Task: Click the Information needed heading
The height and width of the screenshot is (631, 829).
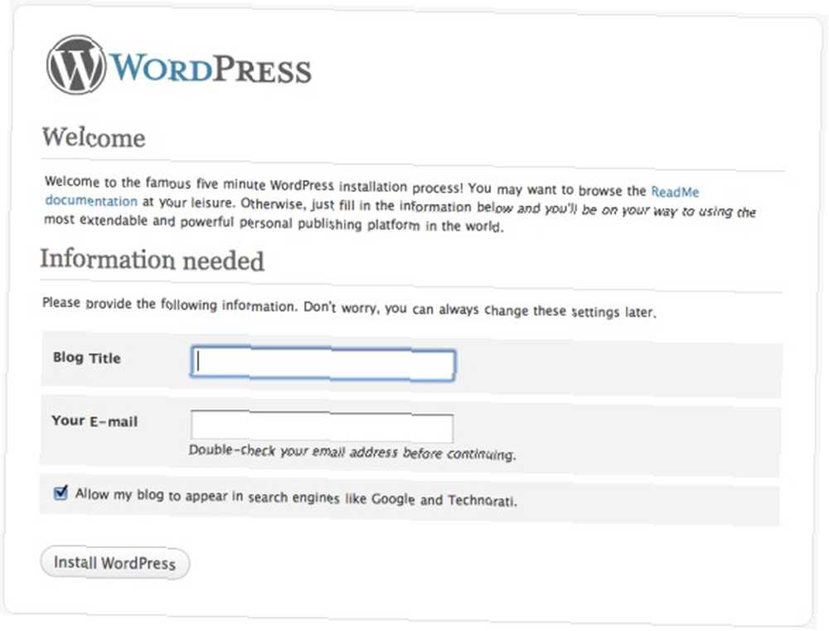Action: pyautogui.click(x=153, y=260)
